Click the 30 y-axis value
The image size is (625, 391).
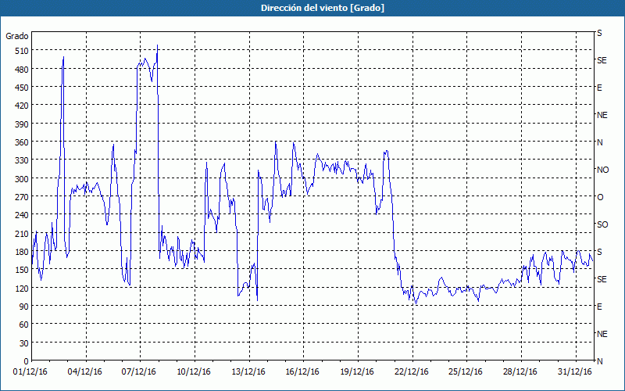(23, 343)
